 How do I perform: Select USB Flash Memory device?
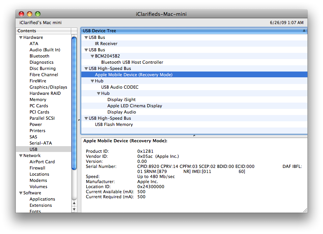(x=114, y=124)
